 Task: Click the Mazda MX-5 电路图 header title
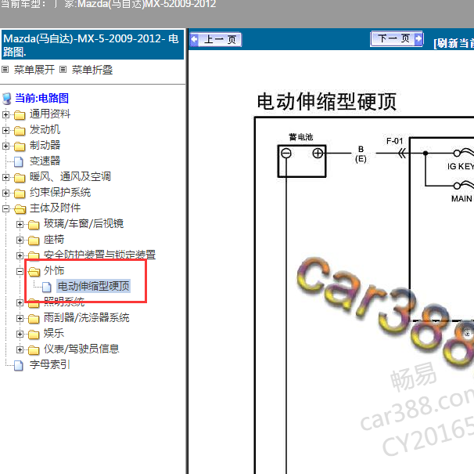tap(91, 45)
